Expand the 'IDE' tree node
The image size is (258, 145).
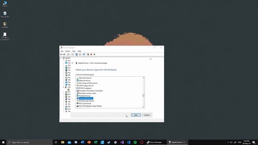tap(64, 75)
